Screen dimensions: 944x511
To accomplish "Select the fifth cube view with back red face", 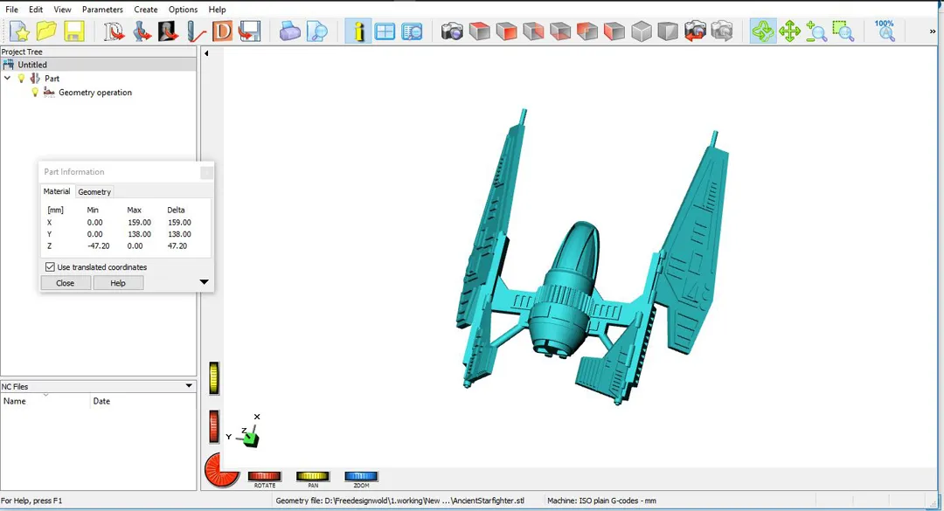I will click(x=587, y=31).
